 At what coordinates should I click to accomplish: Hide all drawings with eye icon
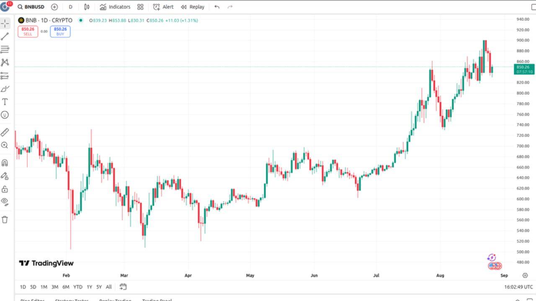pos(5,202)
